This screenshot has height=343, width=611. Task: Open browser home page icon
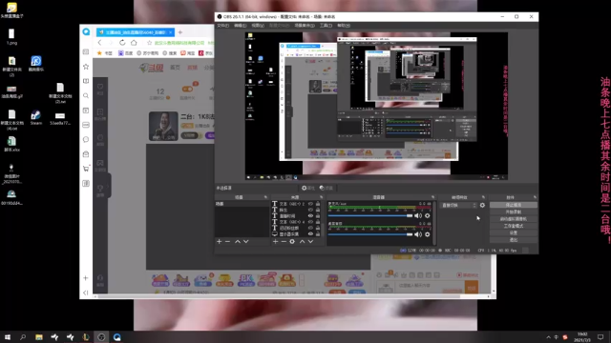point(134,42)
